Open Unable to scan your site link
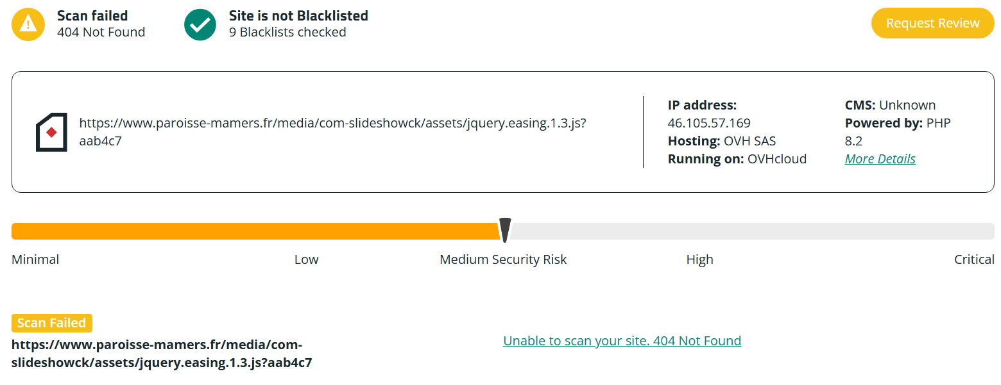 [622, 341]
